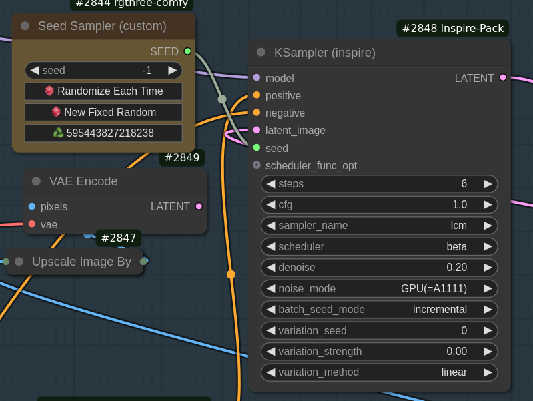Click the Upscale Image By output connector
The image size is (533, 401).
tap(143, 261)
